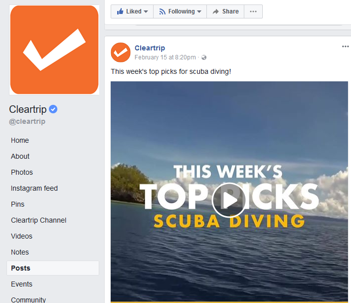This screenshot has height=303, width=351.
Task: Click the Cleartrip page name link on post
Action: coord(150,48)
